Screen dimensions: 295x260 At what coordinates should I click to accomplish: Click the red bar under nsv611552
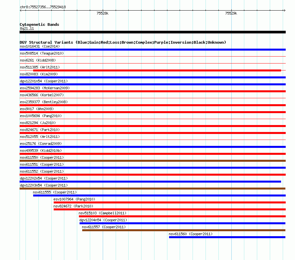click(152, 175)
